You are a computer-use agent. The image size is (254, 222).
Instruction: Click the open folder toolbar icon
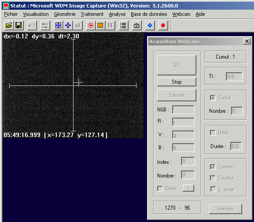[9, 26]
